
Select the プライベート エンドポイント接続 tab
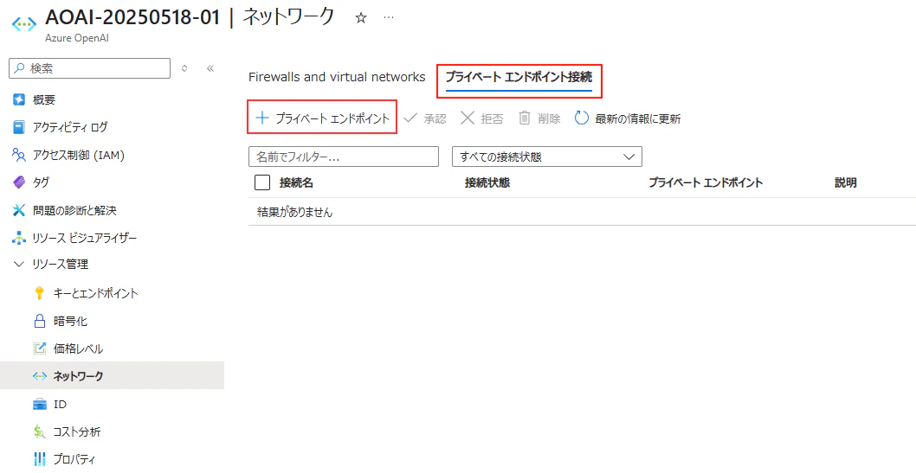coord(519,77)
